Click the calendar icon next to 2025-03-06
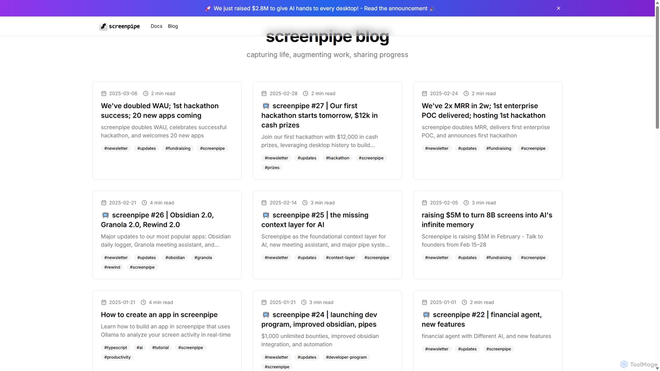This screenshot has height=371, width=660. (104, 94)
